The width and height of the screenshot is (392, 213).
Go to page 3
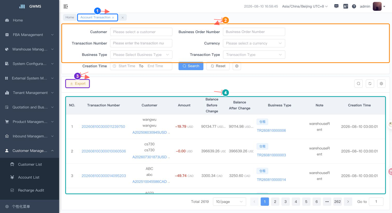coord(285,202)
